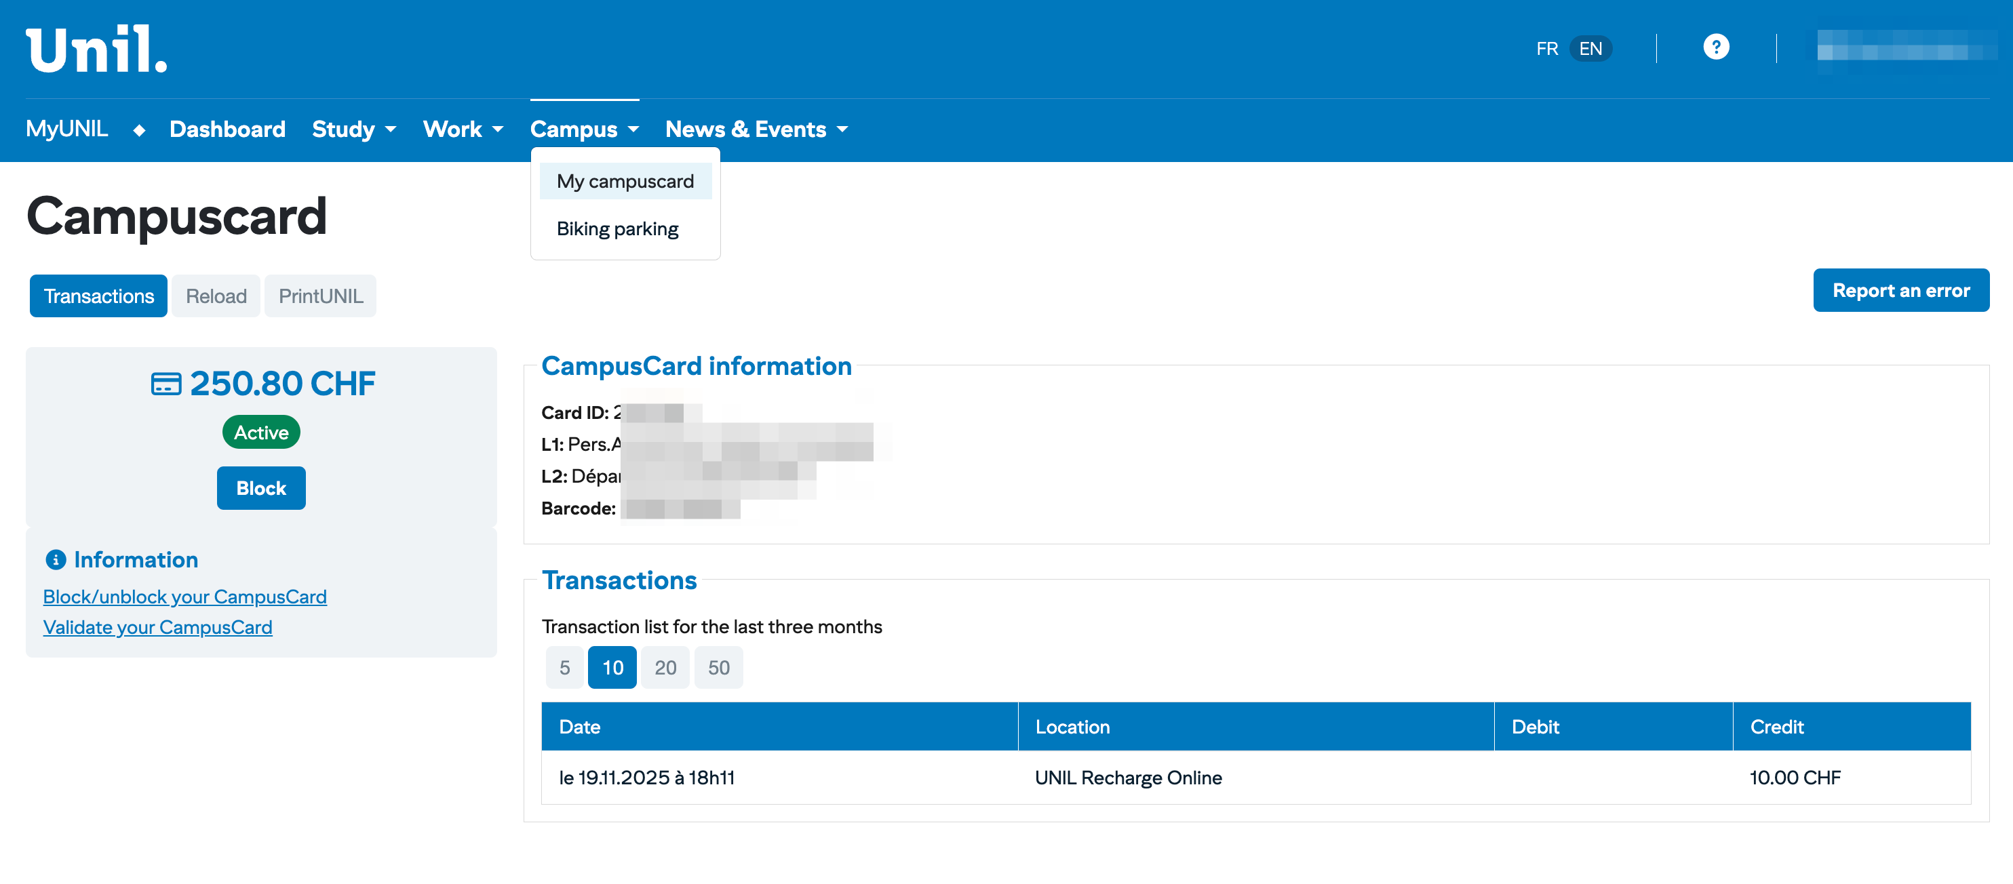Expand the Work dropdown menu
This screenshot has height=884, width=2013.
point(463,129)
